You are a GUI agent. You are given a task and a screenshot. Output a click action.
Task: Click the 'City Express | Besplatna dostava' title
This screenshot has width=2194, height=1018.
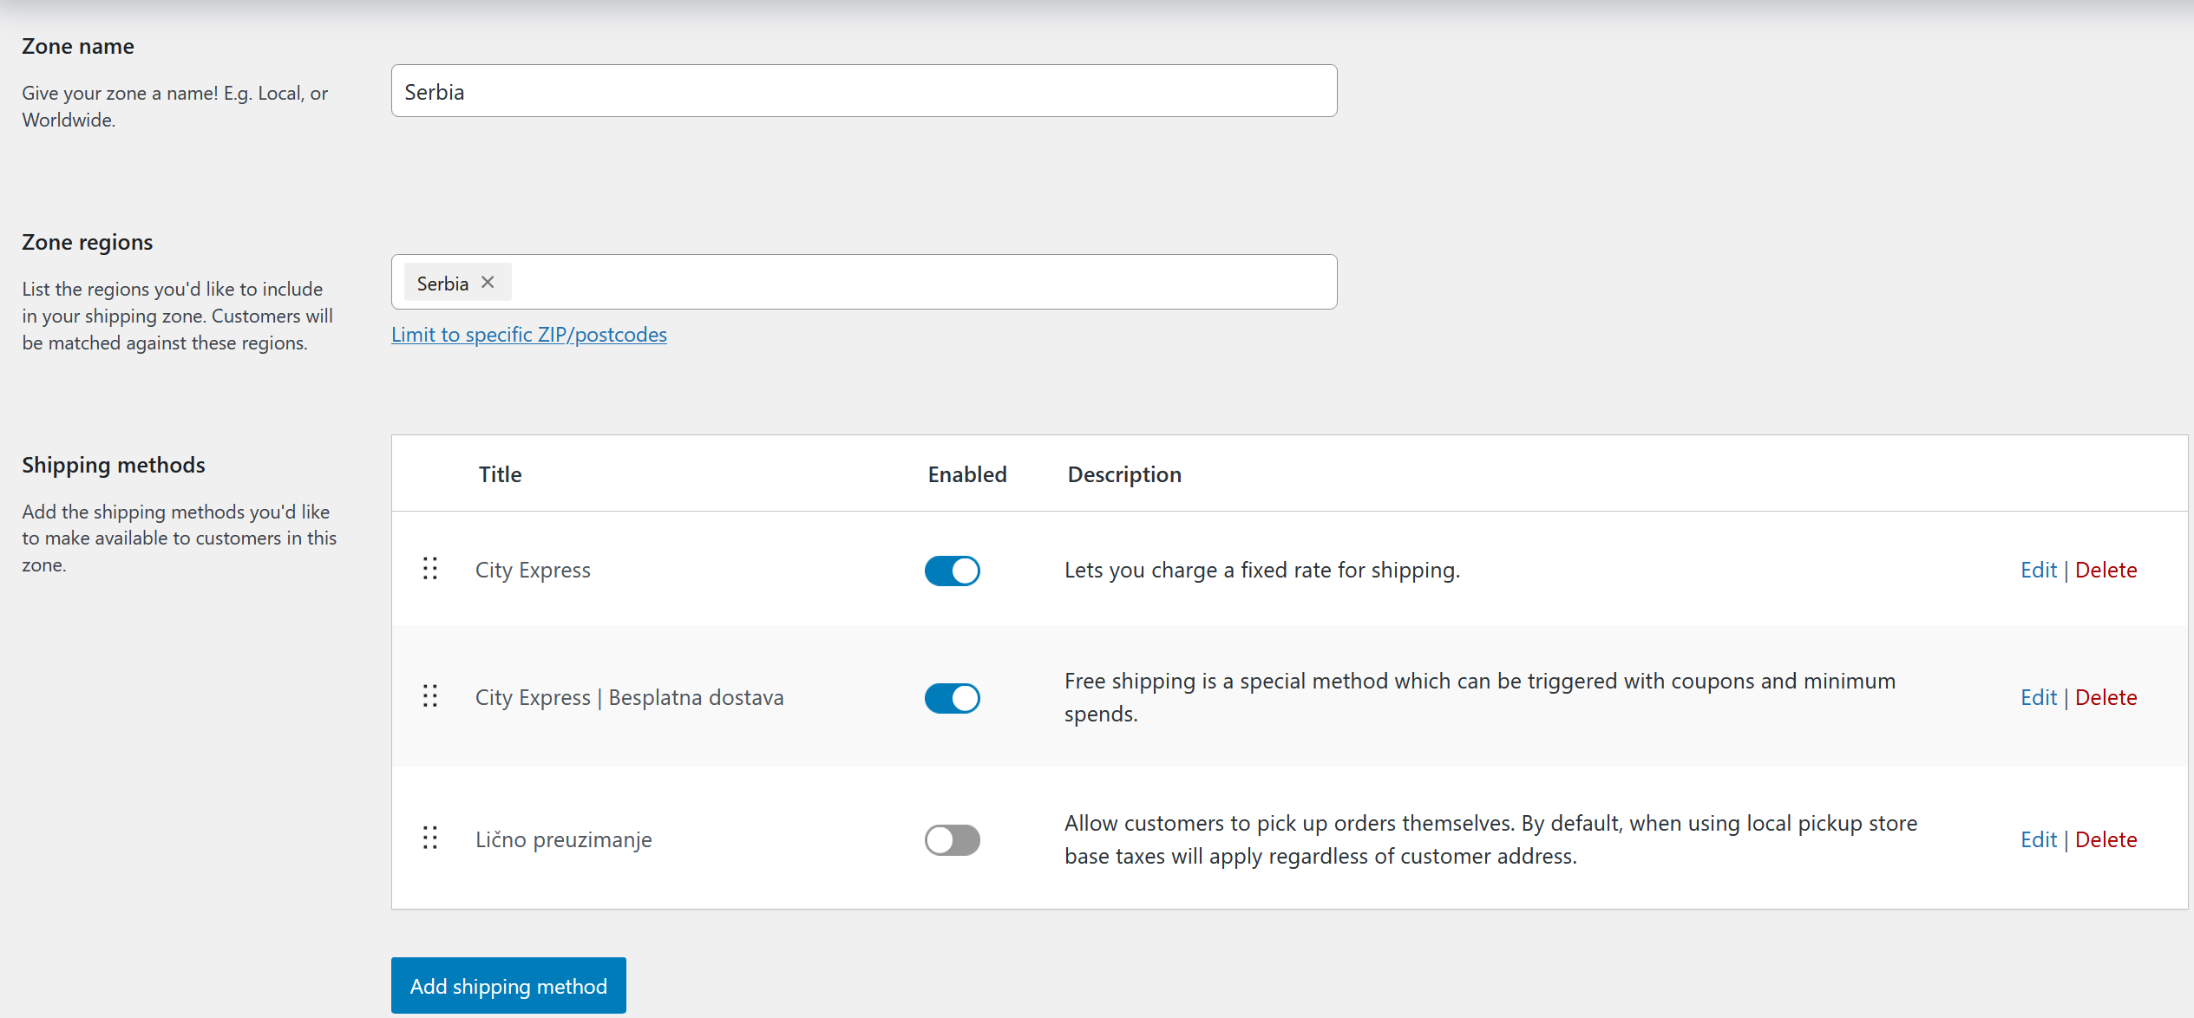pos(630,698)
